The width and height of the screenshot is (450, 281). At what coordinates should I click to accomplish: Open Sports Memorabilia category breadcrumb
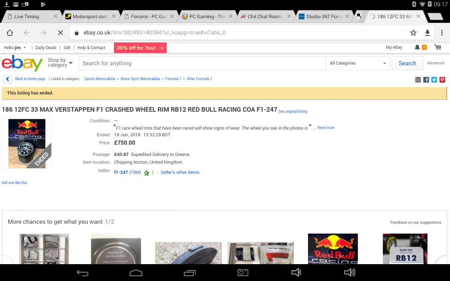(99, 79)
